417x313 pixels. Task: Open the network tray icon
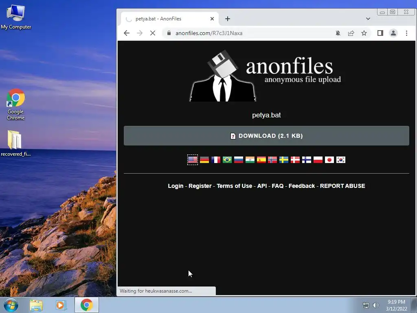pyautogui.click(x=366, y=305)
